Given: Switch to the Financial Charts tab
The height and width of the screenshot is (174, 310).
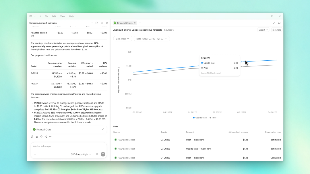Looking at the screenshot, I should point(125,23).
